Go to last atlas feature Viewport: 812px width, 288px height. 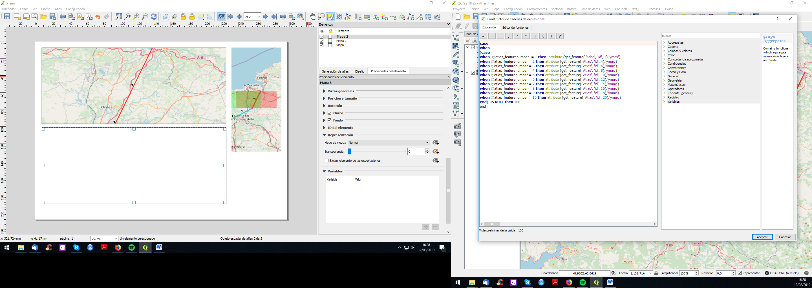coord(274,17)
